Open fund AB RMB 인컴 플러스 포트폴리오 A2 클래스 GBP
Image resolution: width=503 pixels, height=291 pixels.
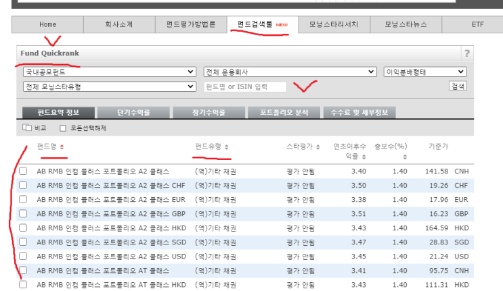pyautogui.click(x=111, y=214)
